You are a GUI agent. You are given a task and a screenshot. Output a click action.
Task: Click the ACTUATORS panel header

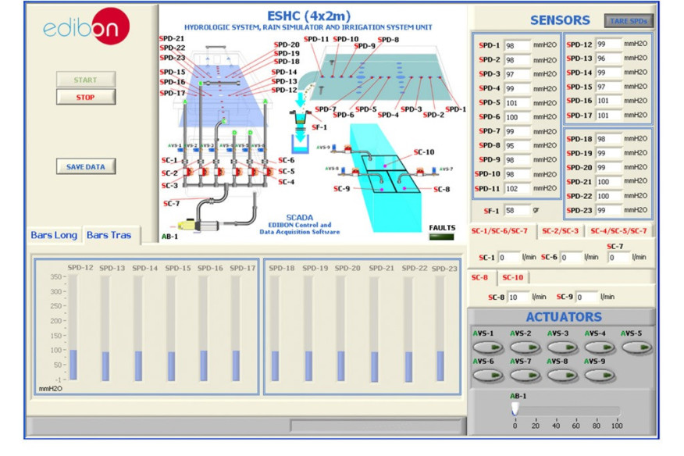coord(564,317)
